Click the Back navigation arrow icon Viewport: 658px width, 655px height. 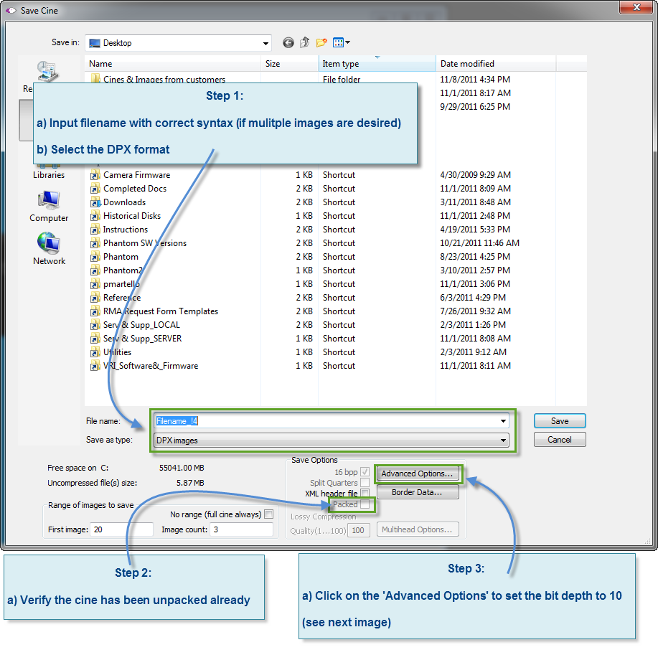[288, 42]
